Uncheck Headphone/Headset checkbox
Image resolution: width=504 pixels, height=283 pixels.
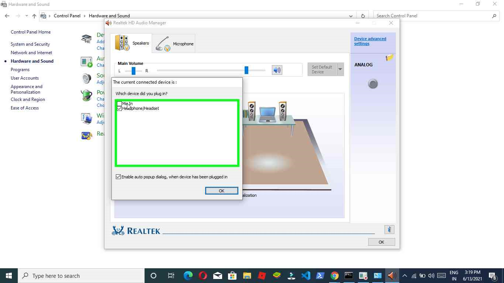pos(119,108)
